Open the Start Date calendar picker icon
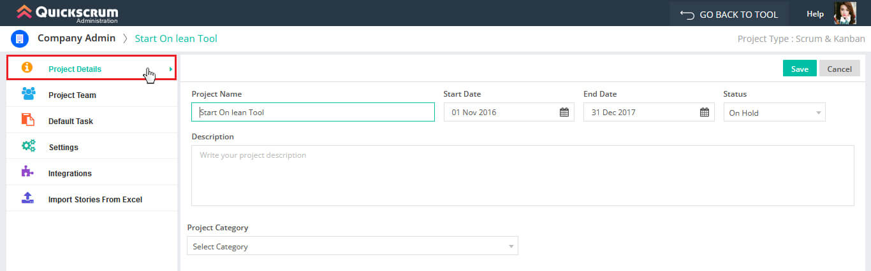Viewport: 871px width, 271px height. [x=564, y=113]
